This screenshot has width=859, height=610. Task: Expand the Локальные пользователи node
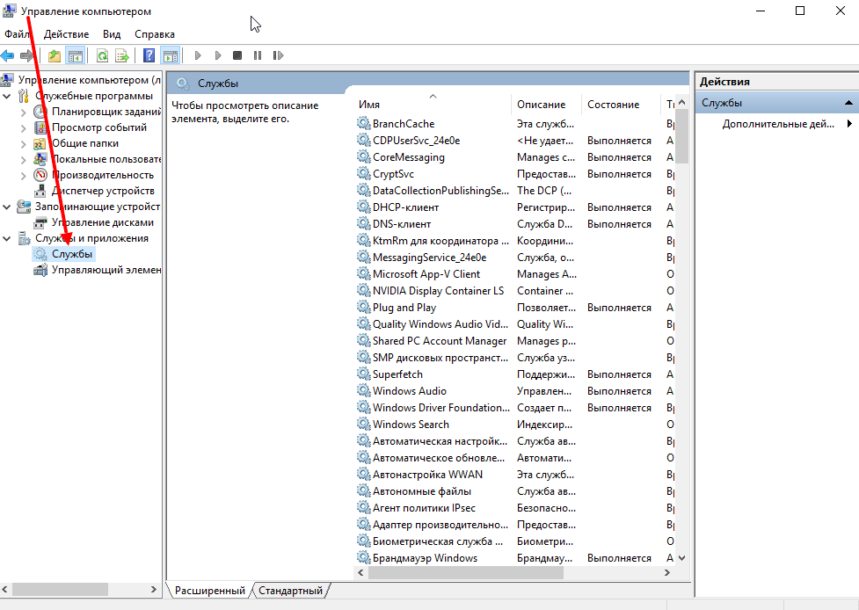click(x=23, y=160)
